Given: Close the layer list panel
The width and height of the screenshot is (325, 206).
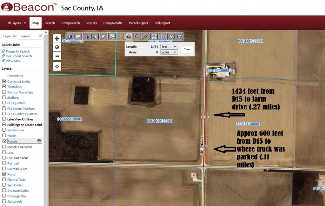Looking at the screenshot, I should point(40,35).
